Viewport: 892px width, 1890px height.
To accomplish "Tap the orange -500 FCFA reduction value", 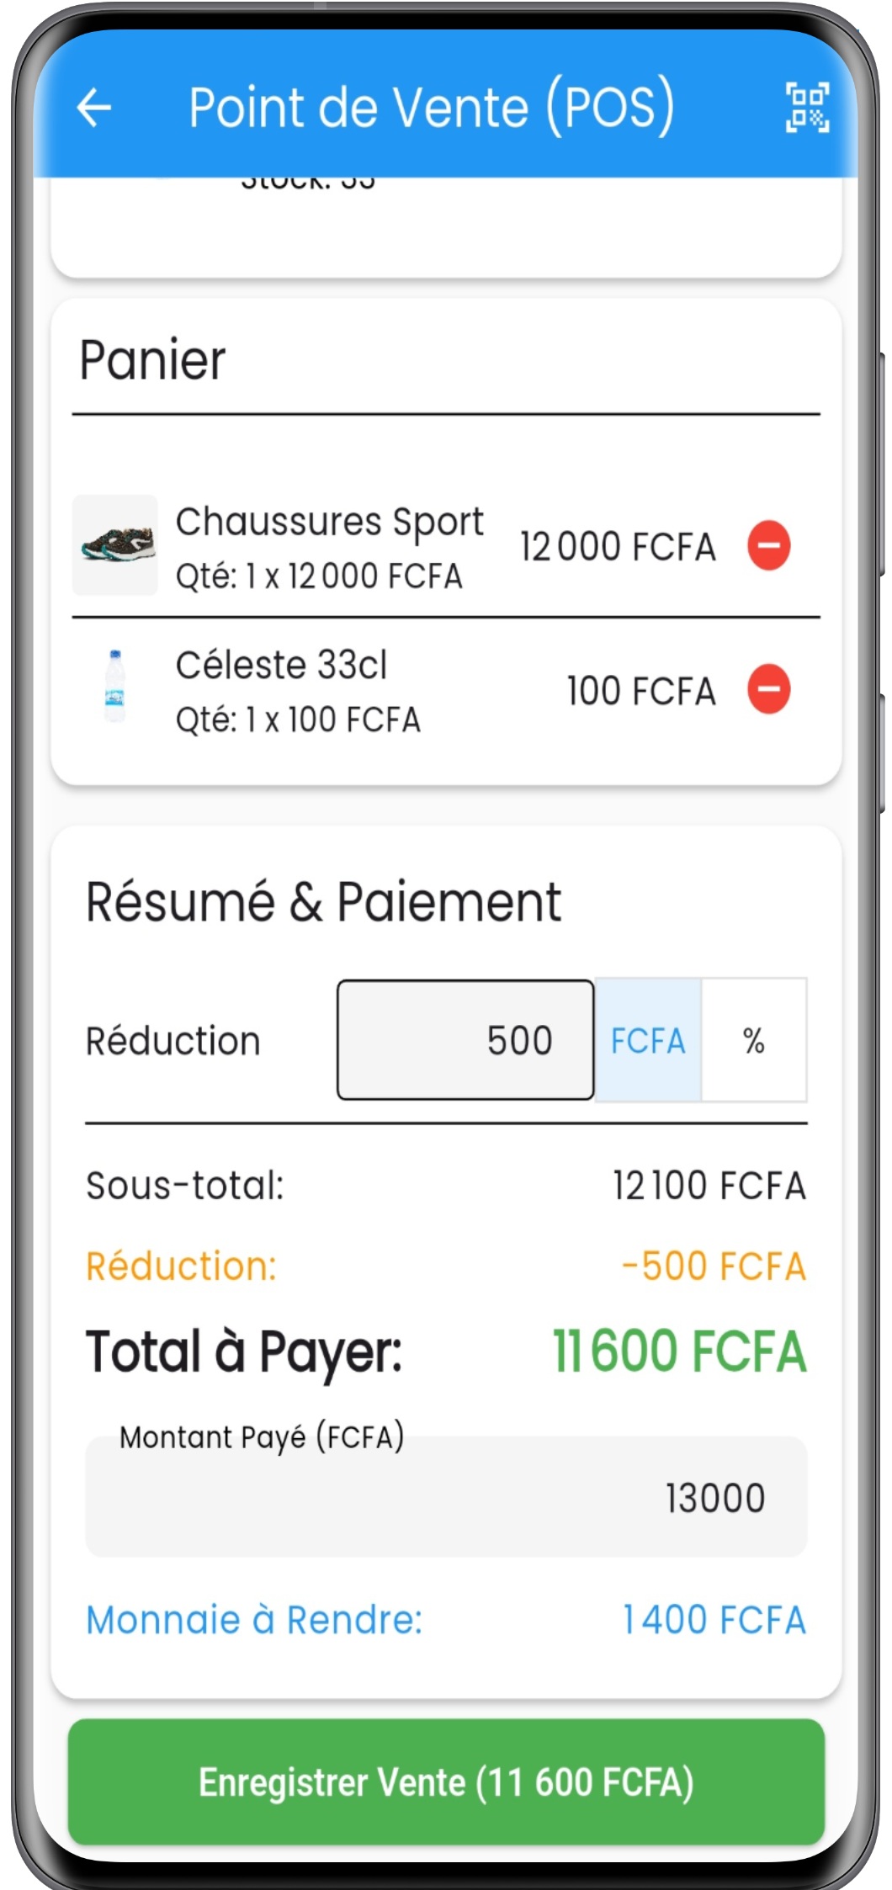I will pyautogui.click(x=714, y=1266).
